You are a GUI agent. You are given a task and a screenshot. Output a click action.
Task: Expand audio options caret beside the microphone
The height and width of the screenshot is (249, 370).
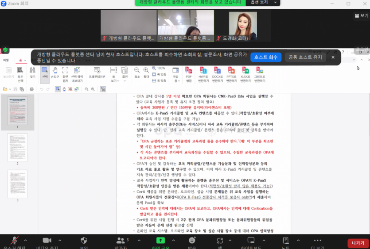point(26,240)
